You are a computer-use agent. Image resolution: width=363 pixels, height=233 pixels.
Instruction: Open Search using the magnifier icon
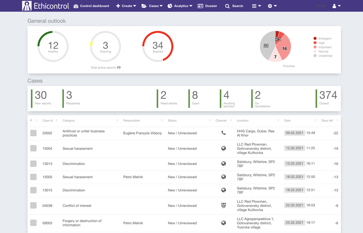coord(227,6)
